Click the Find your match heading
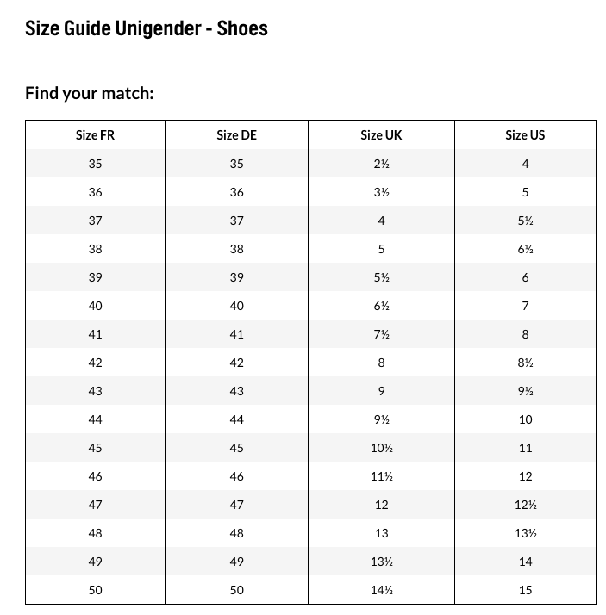 [x=90, y=93]
